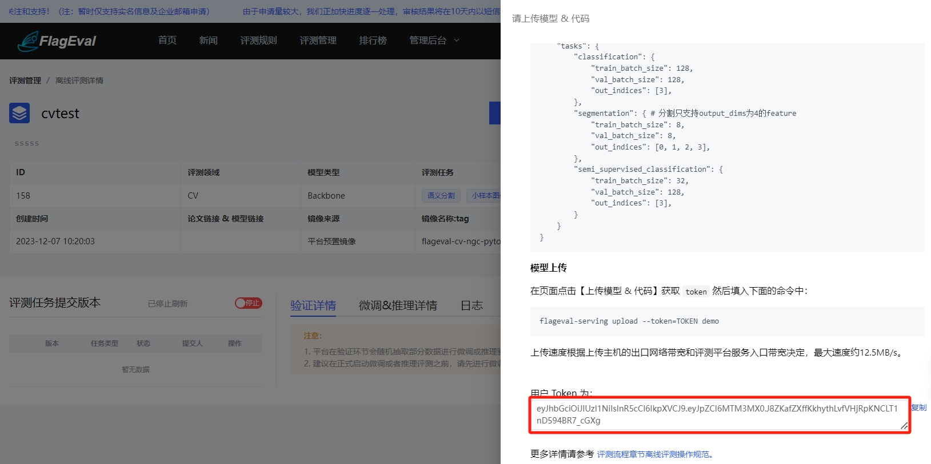Switch to the 验证详情 tab

point(313,305)
